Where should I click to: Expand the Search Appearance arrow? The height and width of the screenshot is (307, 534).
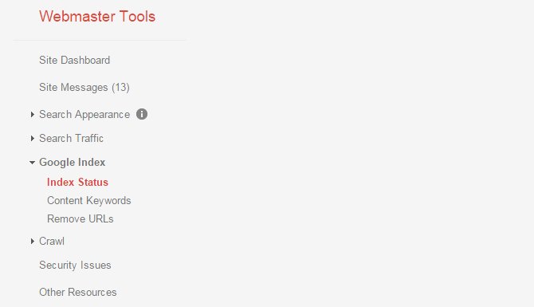tap(33, 115)
